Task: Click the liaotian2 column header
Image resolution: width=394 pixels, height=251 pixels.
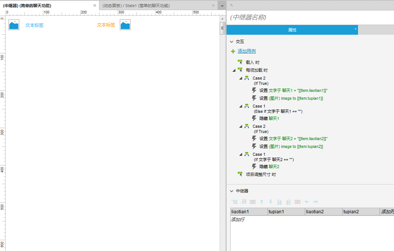Action: pyautogui.click(x=324, y=211)
